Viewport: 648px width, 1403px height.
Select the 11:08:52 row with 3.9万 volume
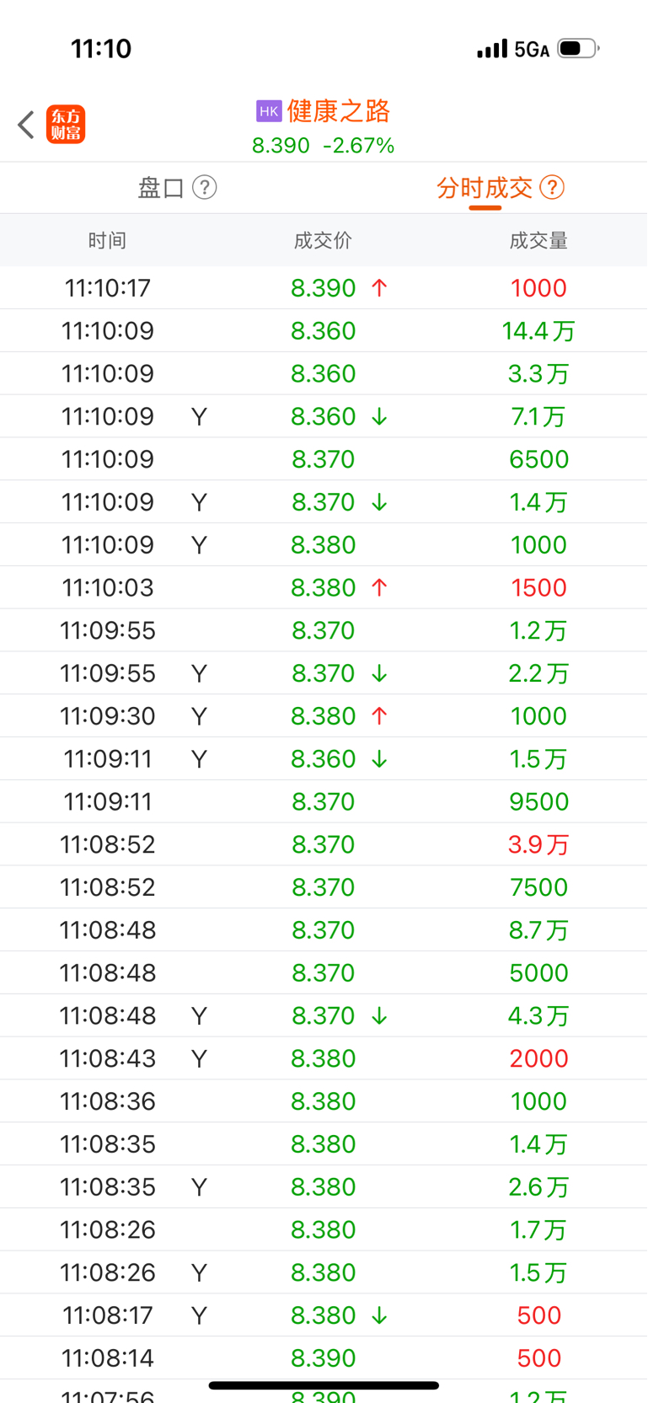coord(324,844)
